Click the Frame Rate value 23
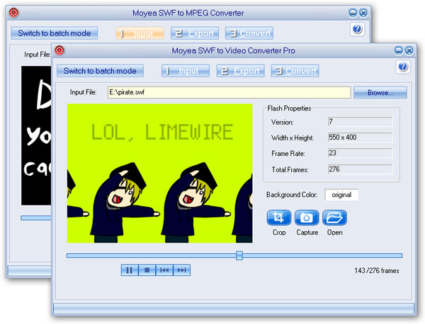Viewport: 425px width, 324px height. [360, 153]
